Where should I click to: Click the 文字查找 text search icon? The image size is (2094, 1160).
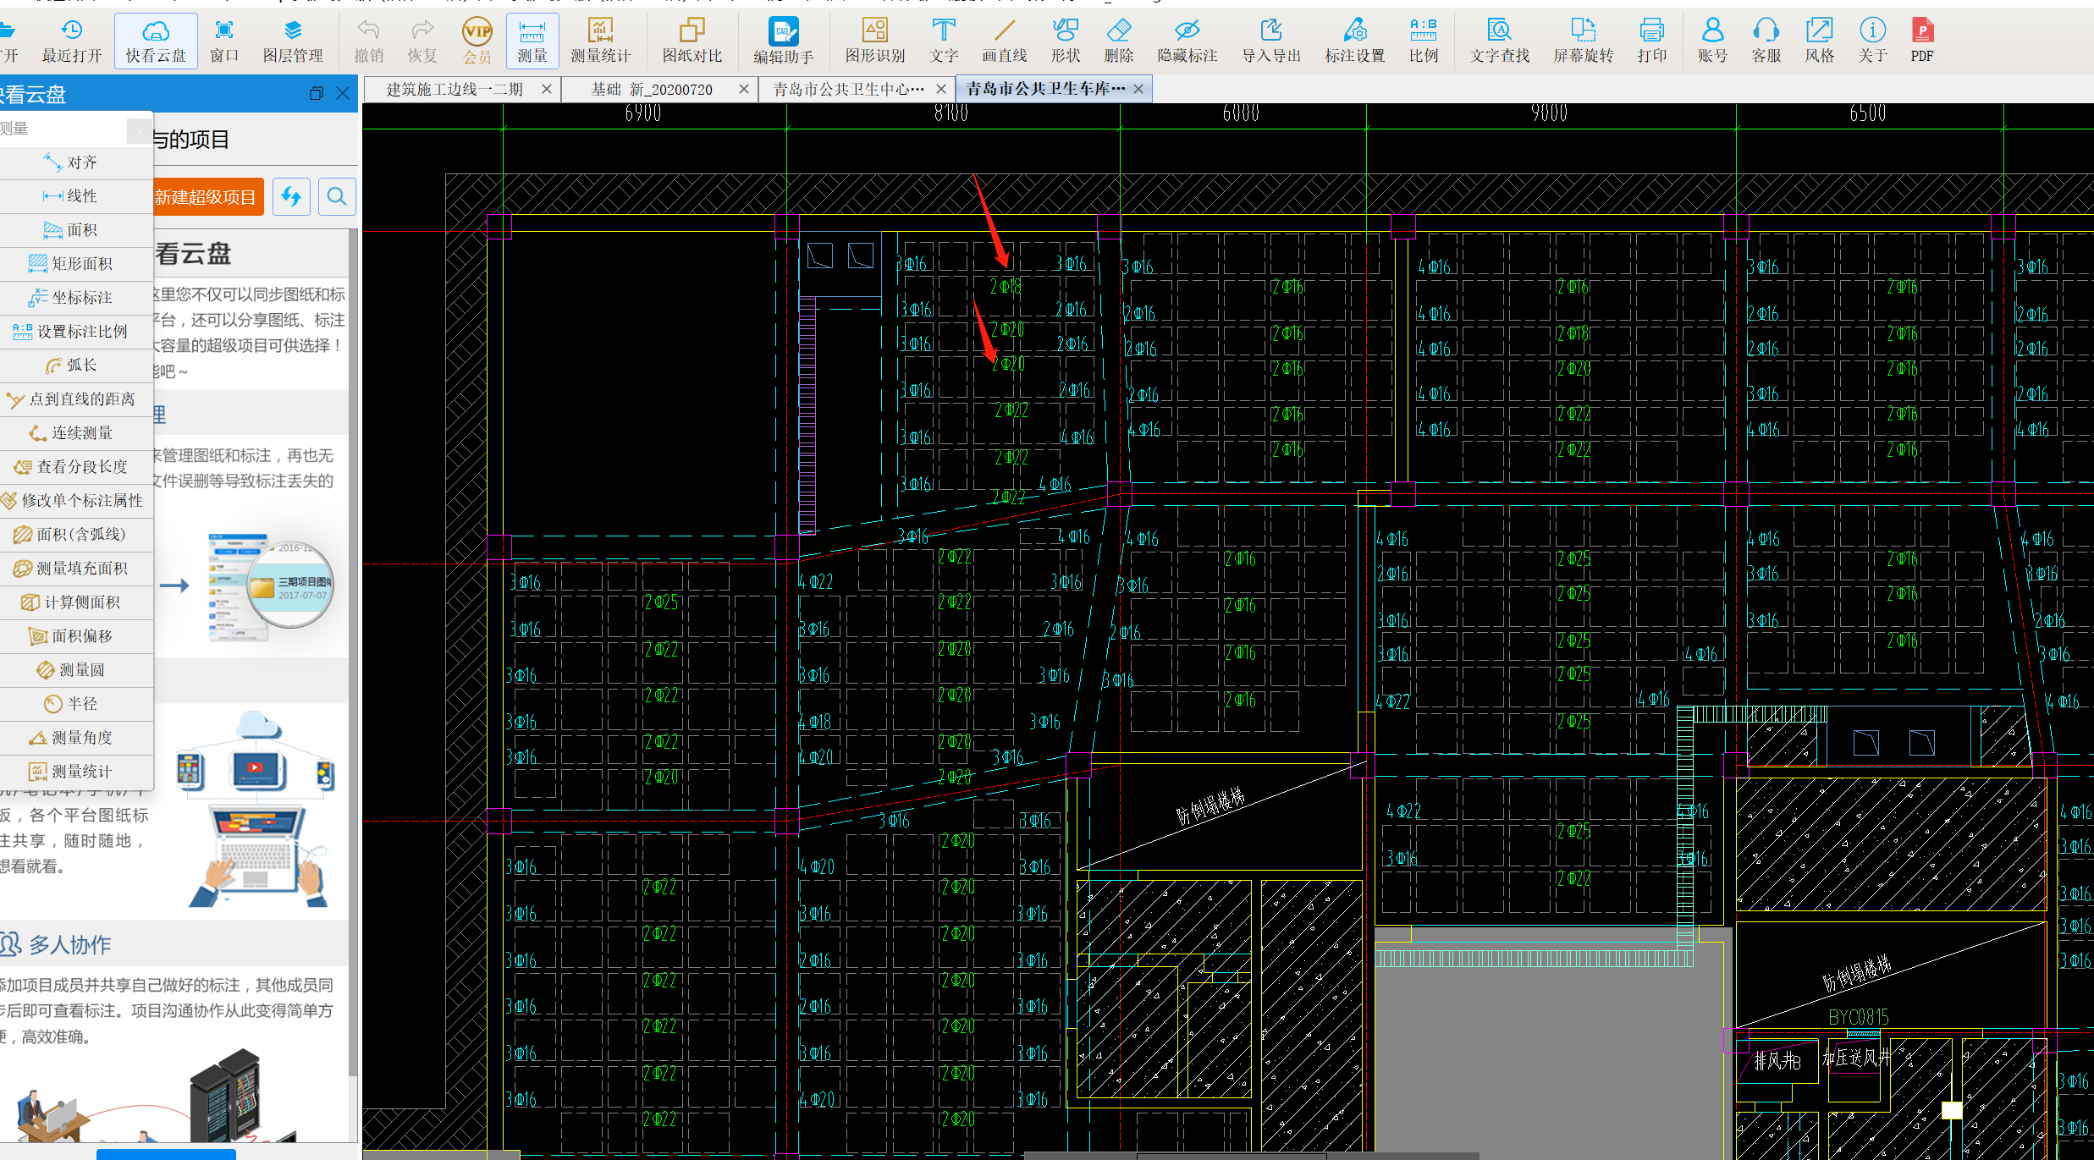pyautogui.click(x=1499, y=40)
